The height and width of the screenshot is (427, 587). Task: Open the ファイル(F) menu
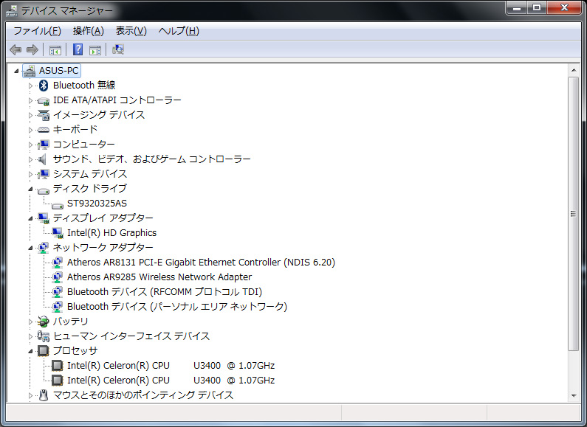click(37, 31)
